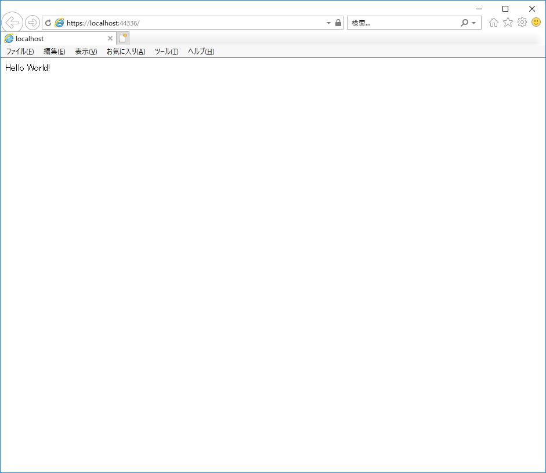Click inside the 検索 search field
546x473 pixels.
(400, 22)
